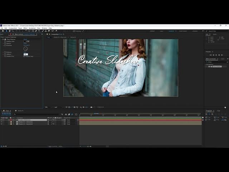Open the viewer resolution Half dropdown
The height and width of the screenshot is (172, 229).
tap(57, 107)
